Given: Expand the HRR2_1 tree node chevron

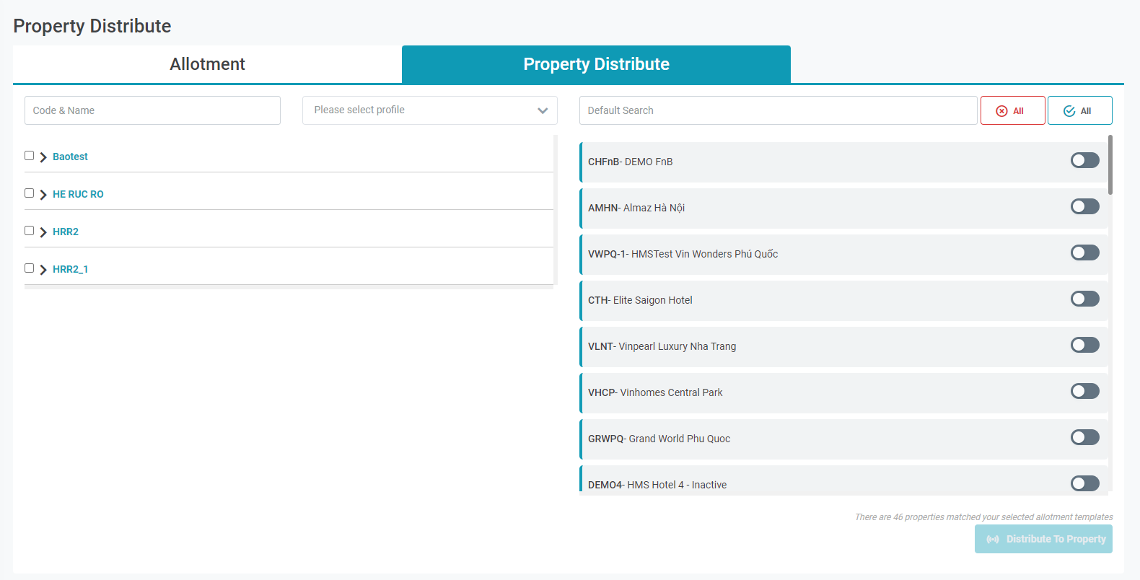Looking at the screenshot, I should pos(43,270).
